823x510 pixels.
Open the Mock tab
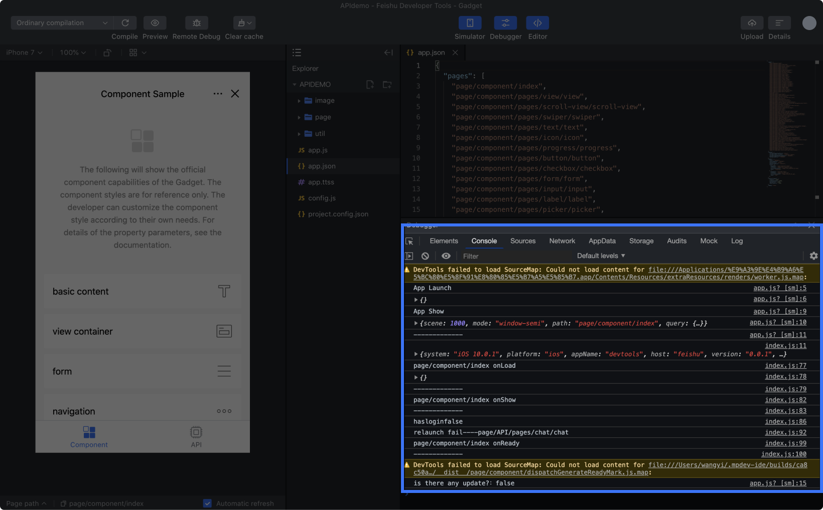tap(709, 241)
